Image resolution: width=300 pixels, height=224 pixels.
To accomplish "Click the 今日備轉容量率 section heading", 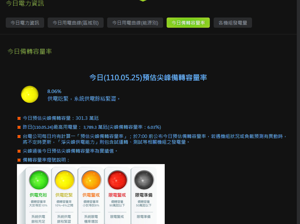I will click(30, 51).
